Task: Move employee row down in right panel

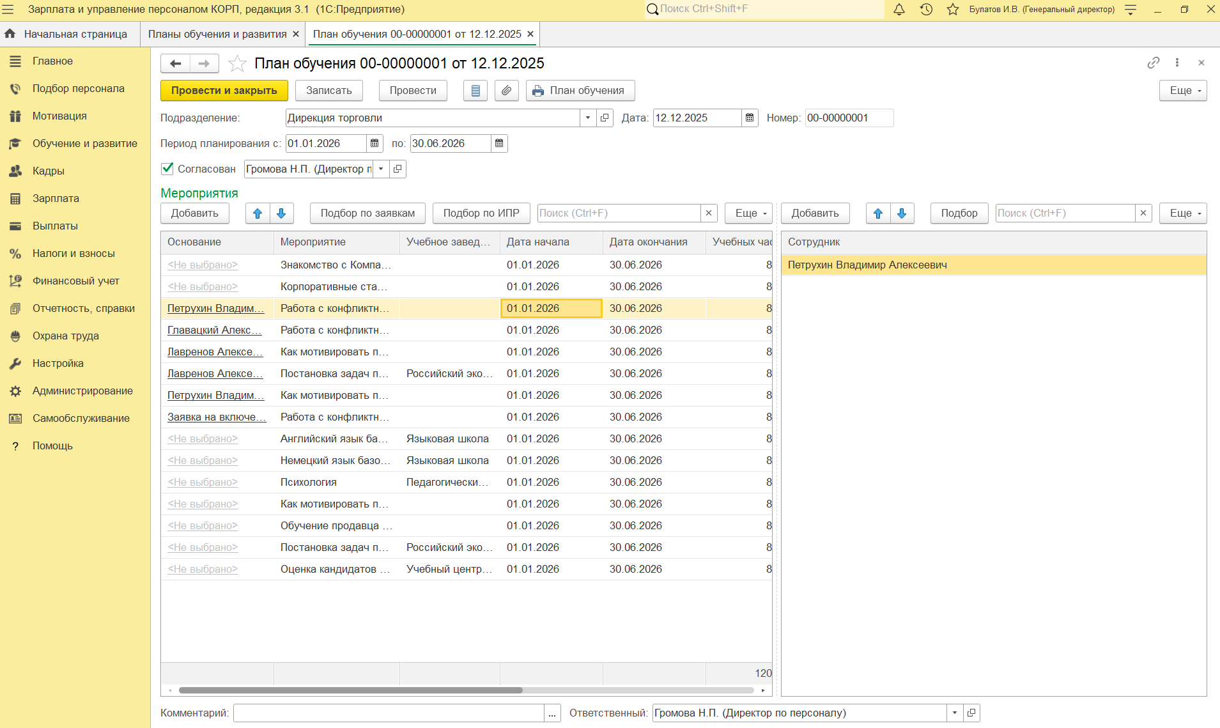Action: 902,213
